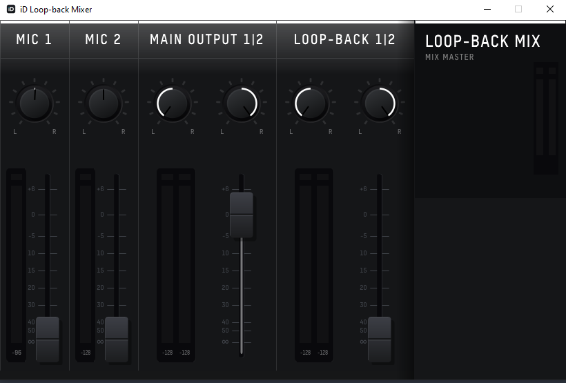Select the MIC 2 channel header
The width and height of the screenshot is (566, 383).
104,39
